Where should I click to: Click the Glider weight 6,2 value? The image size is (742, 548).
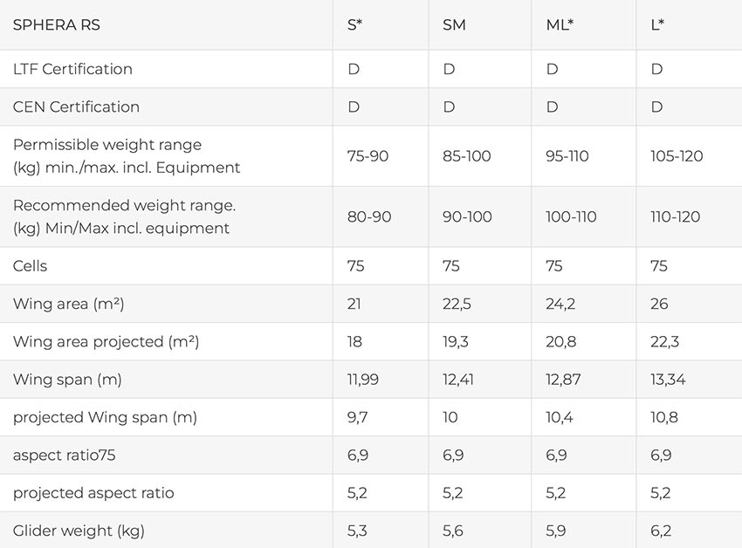[x=661, y=531]
